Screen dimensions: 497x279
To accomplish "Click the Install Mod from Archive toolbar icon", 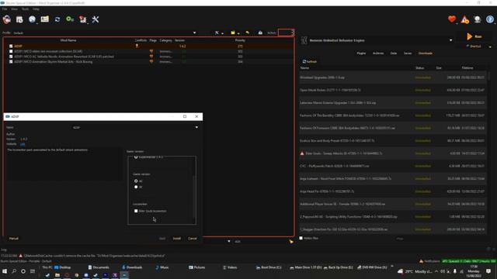I will [x=19, y=19].
